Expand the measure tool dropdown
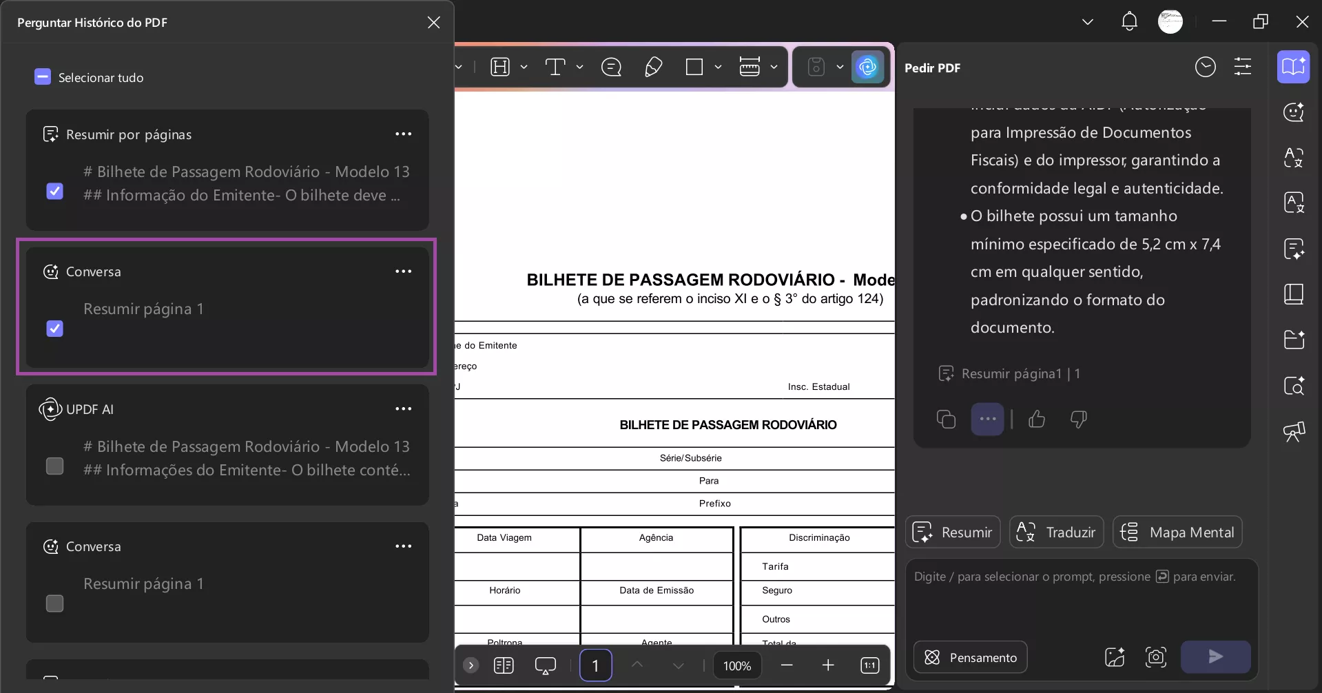1322x693 pixels. (774, 67)
